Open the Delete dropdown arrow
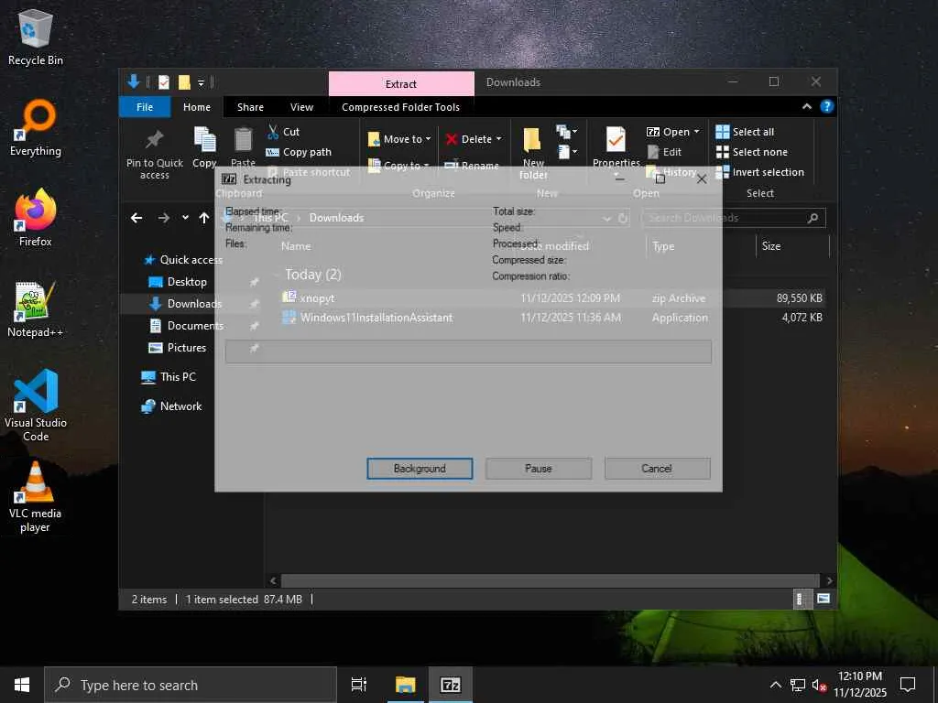 tap(498, 139)
